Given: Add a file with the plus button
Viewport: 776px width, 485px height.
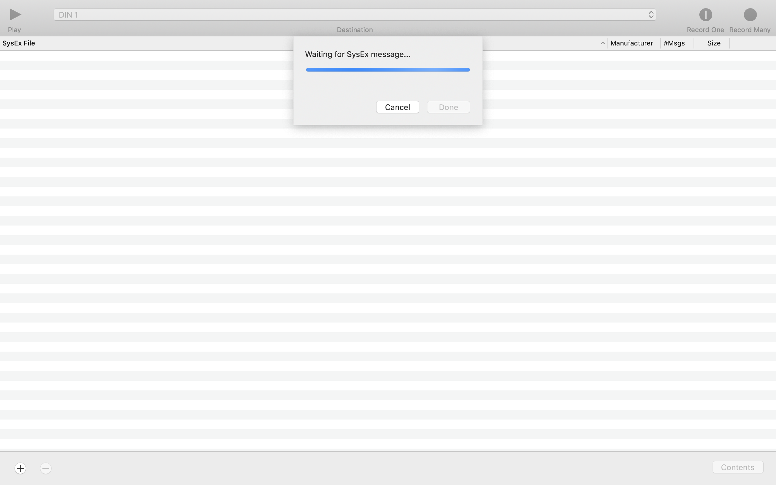Looking at the screenshot, I should pos(20,468).
